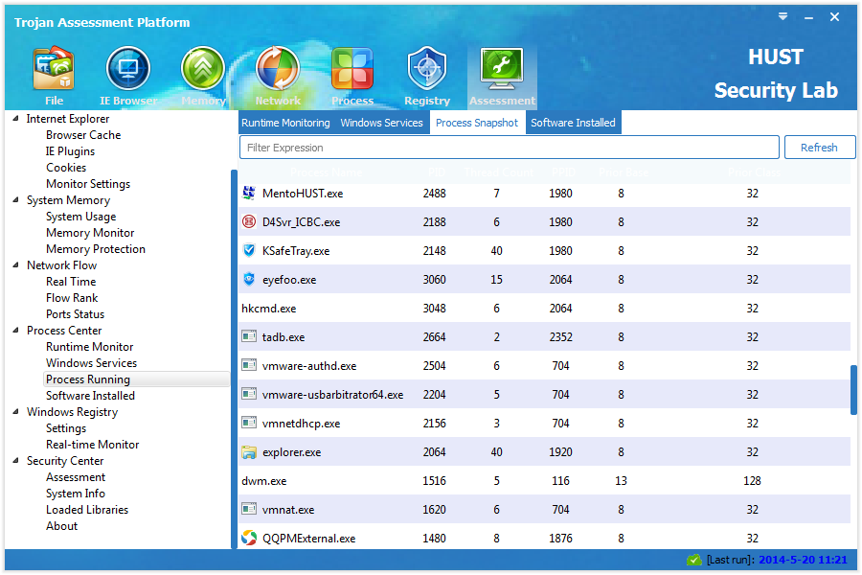Viewport: 862px width, 575px height.
Task: Collapse the Process Center tree node
Action: [x=15, y=330]
